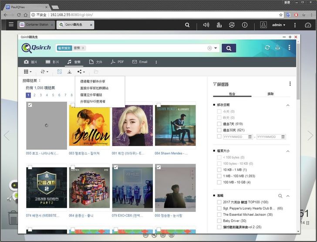Collapse the 修改日期 filter section
317x242 pixels.
(288, 105)
